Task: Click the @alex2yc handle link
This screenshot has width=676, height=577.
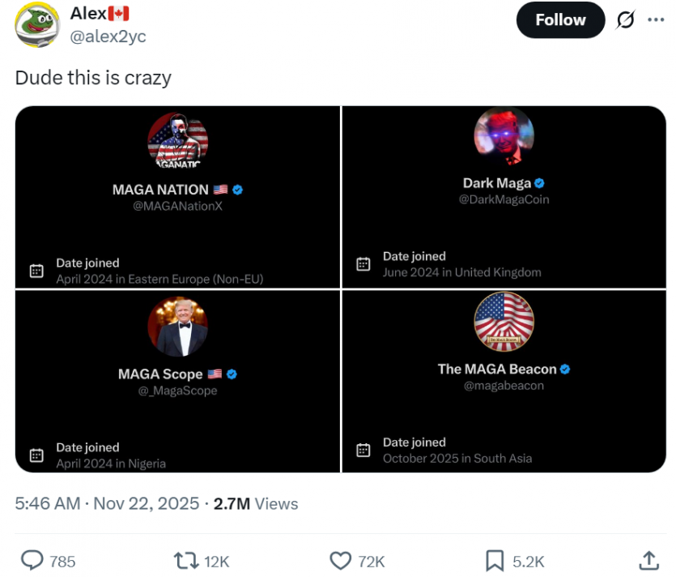Action: pos(108,36)
